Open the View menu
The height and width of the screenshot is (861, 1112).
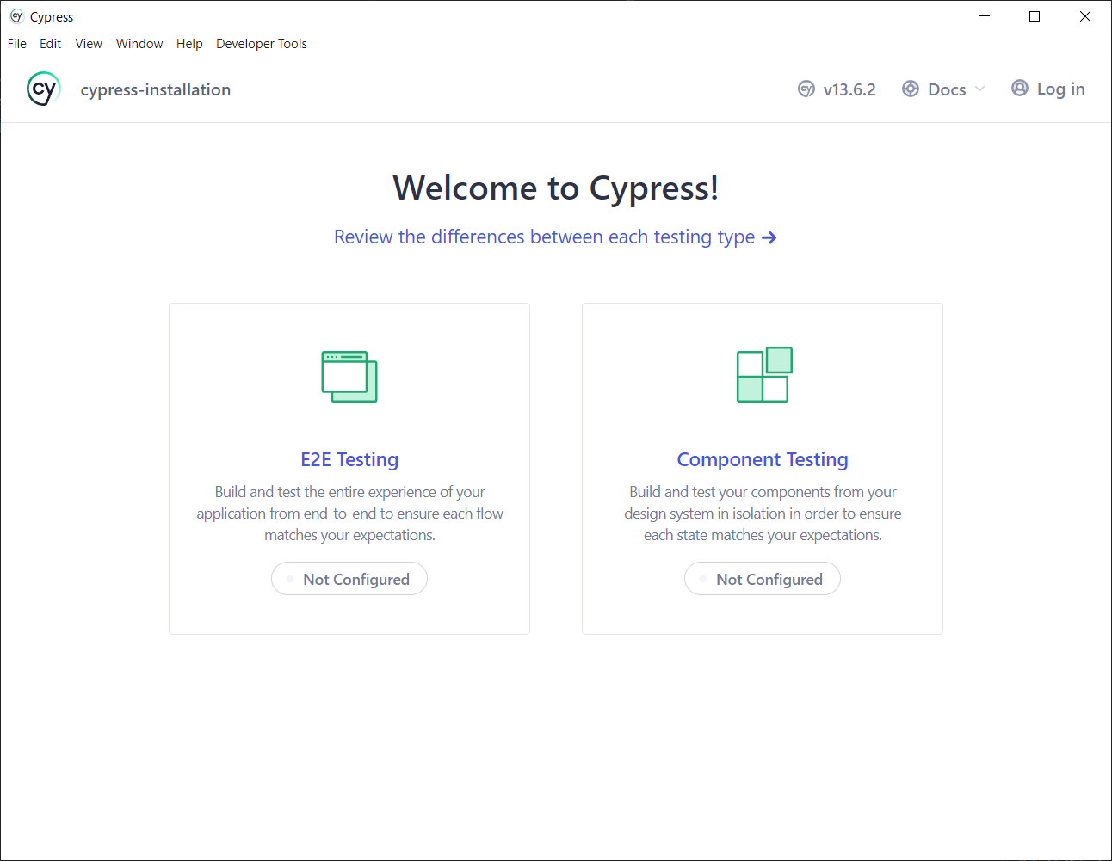[x=89, y=44]
